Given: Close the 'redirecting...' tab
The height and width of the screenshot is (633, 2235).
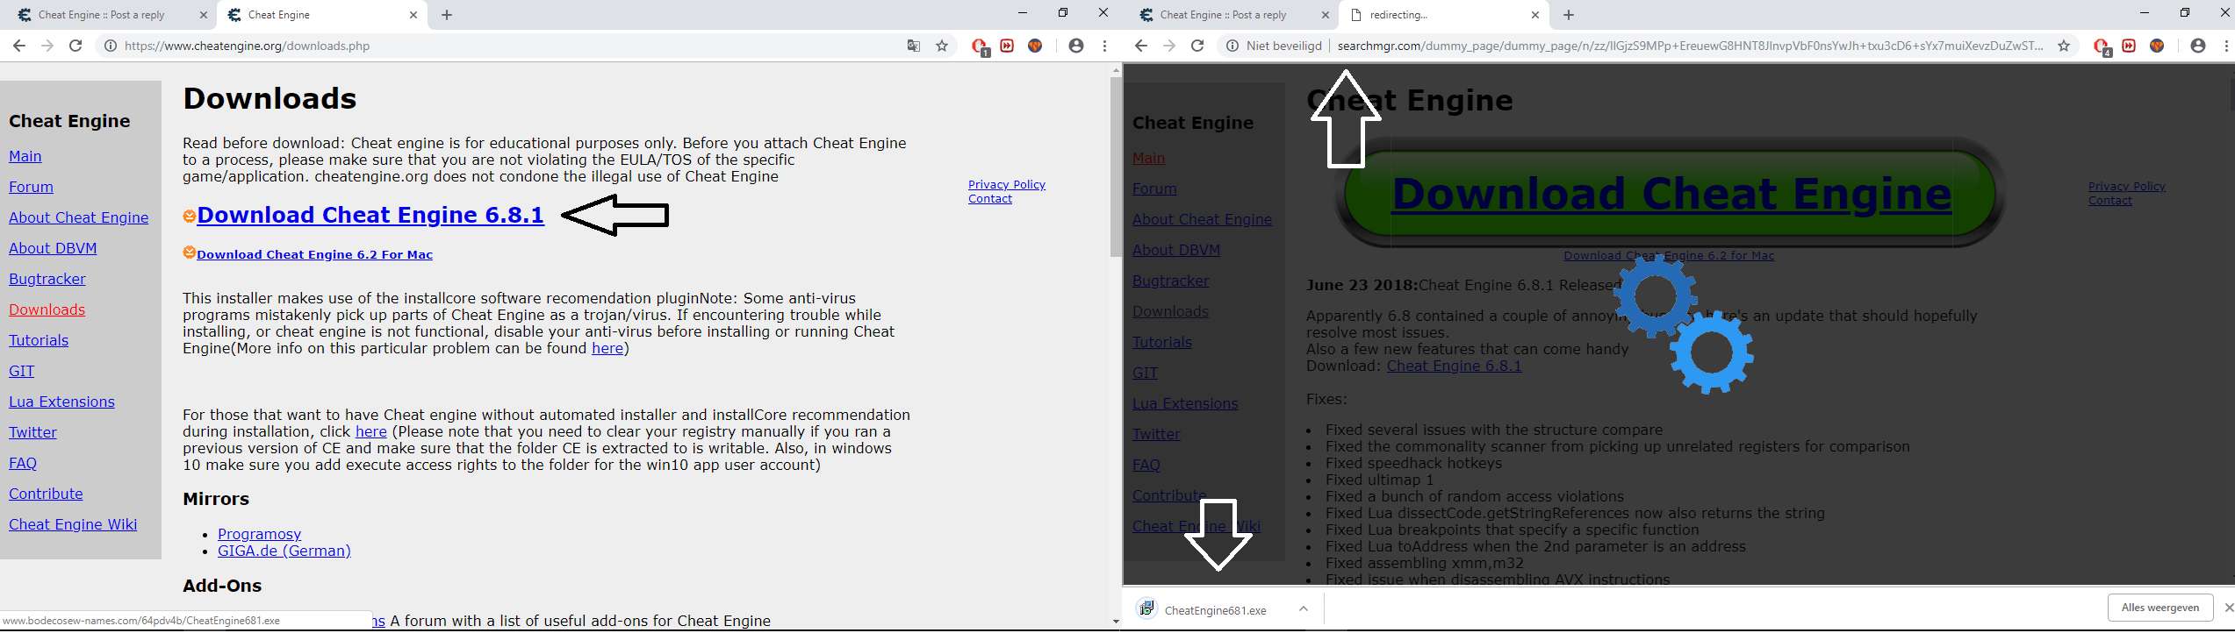Looking at the screenshot, I should [x=1535, y=15].
